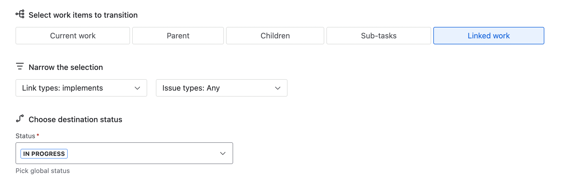Open the Issue types: Any dropdown
Image resolution: width=562 pixels, height=185 pixels.
coord(222,88)
